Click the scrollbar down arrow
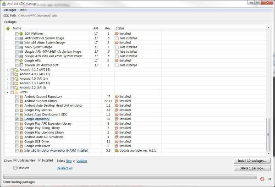 tap(268, 154)
